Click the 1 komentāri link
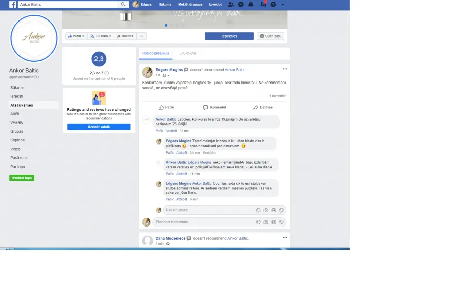Screen dimensions: 462x288 coord(278,96)
